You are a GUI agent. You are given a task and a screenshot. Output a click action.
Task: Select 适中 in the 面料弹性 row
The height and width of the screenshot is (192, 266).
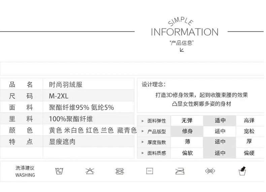click(x=220, y=121)
